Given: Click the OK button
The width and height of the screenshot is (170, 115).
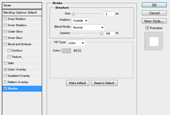Looking at the screenshot, I should [154, 5].
